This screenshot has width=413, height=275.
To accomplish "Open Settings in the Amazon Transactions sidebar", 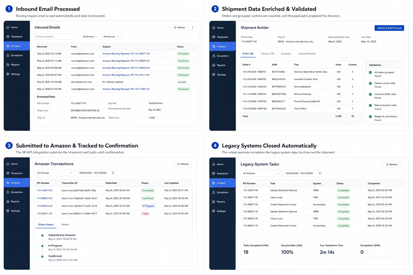I will (13, 211).
